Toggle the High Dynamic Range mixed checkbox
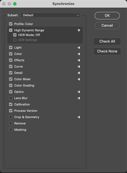The height and width of the screenshot is (173, 127). (x=11, y=30)
